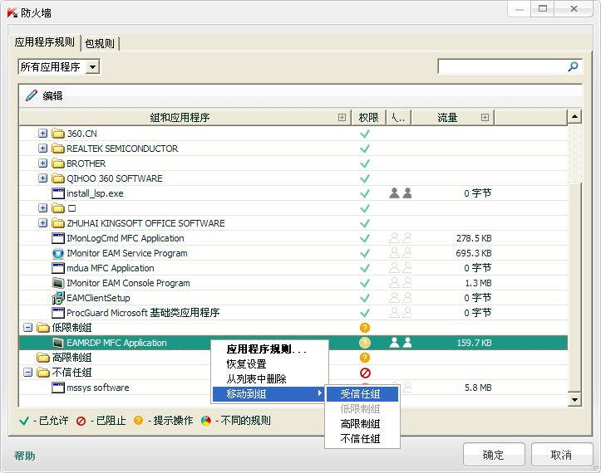The width and height of the screenshot is (601, 473).
Task: Open the 移动到组 submenu
Action: click(269, 394)
